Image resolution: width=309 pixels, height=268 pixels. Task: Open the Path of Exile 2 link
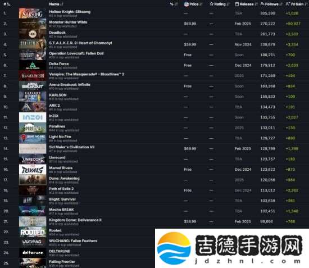pos(61,189)
